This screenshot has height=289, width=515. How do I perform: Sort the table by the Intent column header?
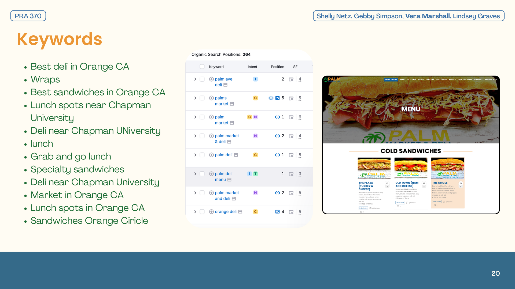click(252, 67)
